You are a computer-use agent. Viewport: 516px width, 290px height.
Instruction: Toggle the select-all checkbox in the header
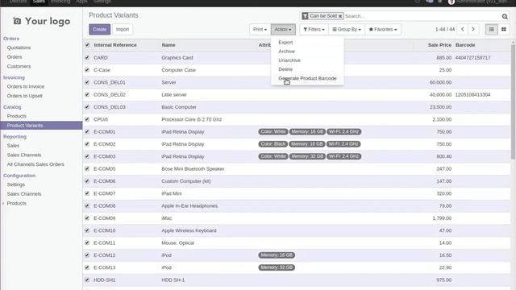tap(87, 45)
